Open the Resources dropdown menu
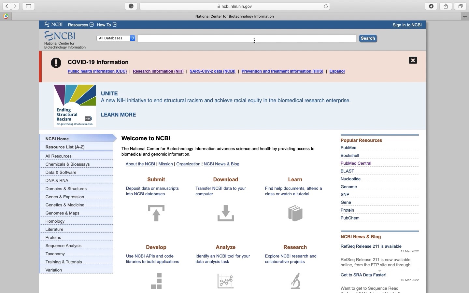 (x=80, y=25)
